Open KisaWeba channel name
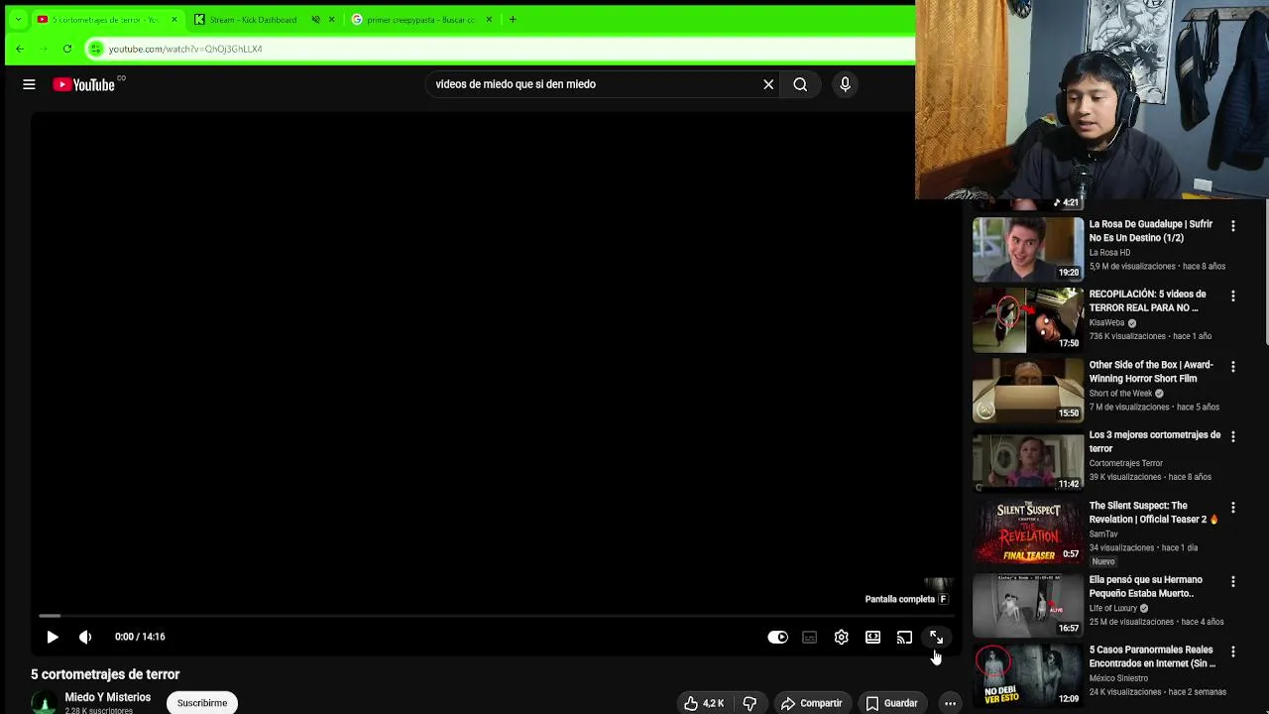 coord(1106,323)
